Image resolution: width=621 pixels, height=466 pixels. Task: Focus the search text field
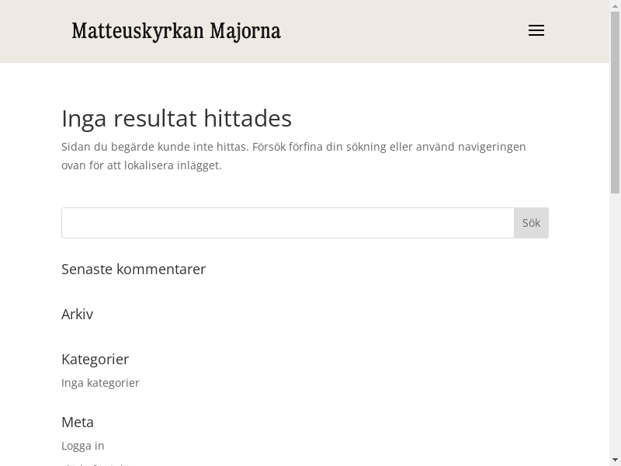(x=288, y=223)
